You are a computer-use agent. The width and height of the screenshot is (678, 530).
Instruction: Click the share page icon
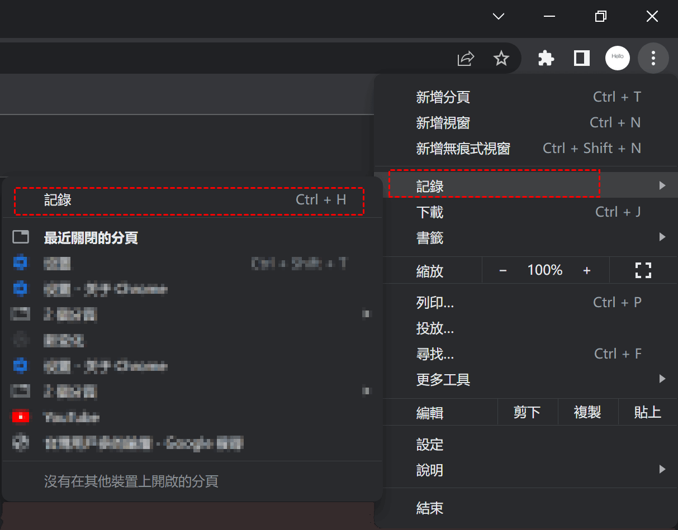click(x=466, y=58)
